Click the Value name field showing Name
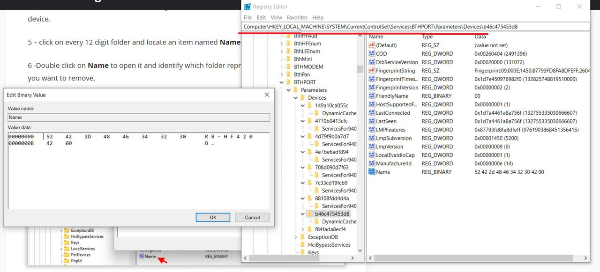 (139, 118)
